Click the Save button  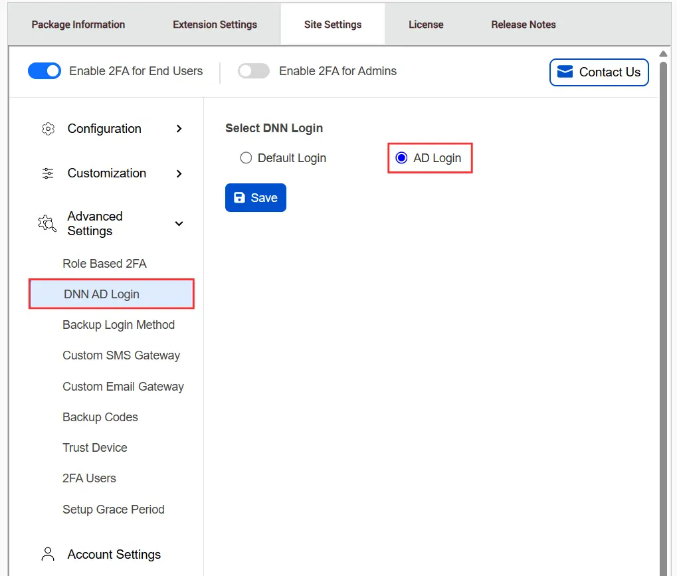(255, 197)
